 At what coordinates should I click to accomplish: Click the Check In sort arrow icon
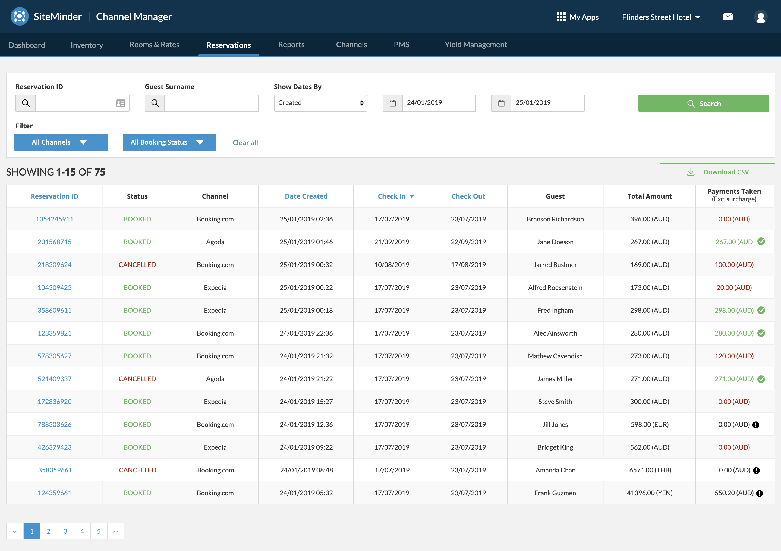pyautogui.click(x=412, y=196)
